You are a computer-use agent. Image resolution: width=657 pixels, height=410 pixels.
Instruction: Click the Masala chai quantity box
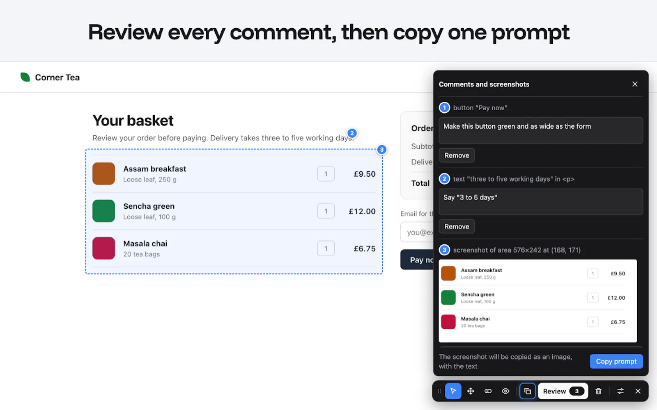326,248
